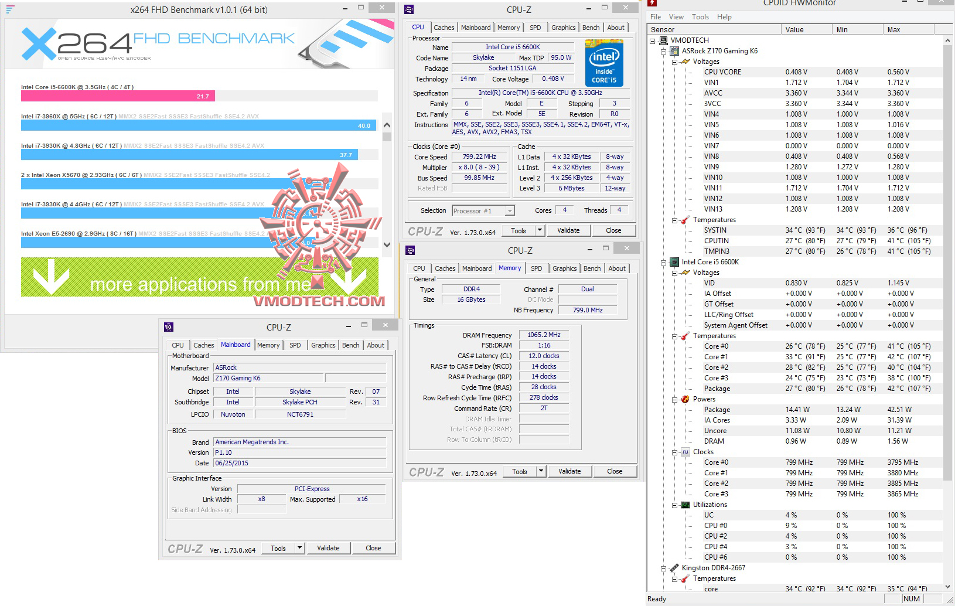Image resolution: width=955 pixels, height=606 pixels.
Task: Click the Powers flame icon in HWMonitor
Action: (x=685, y=399)
